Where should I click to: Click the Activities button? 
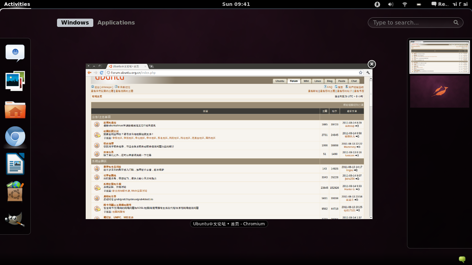17,4
